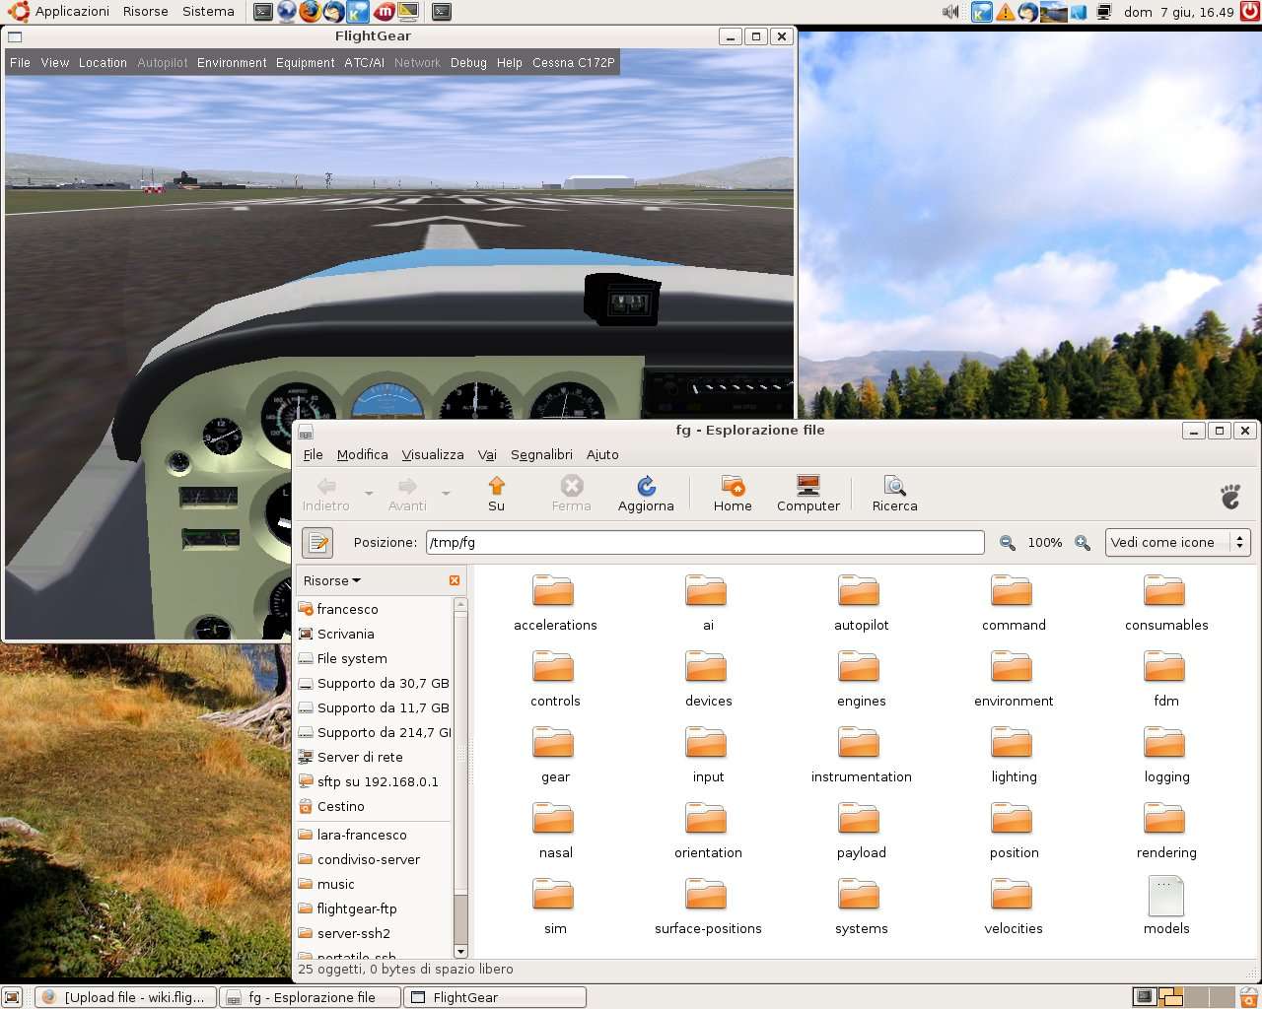Expand the Avanti history dropdown arrow

[x=446, y=493]
